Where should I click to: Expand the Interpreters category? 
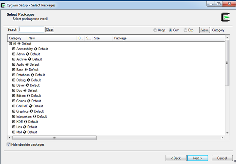tap(14, 116)
